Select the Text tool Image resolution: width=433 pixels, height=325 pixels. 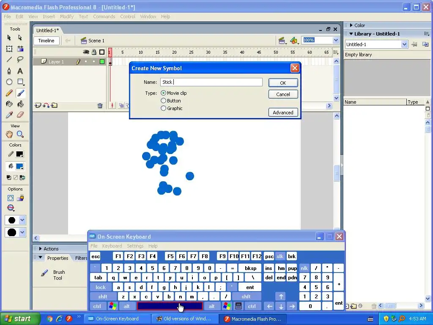(x=20, y=71)
